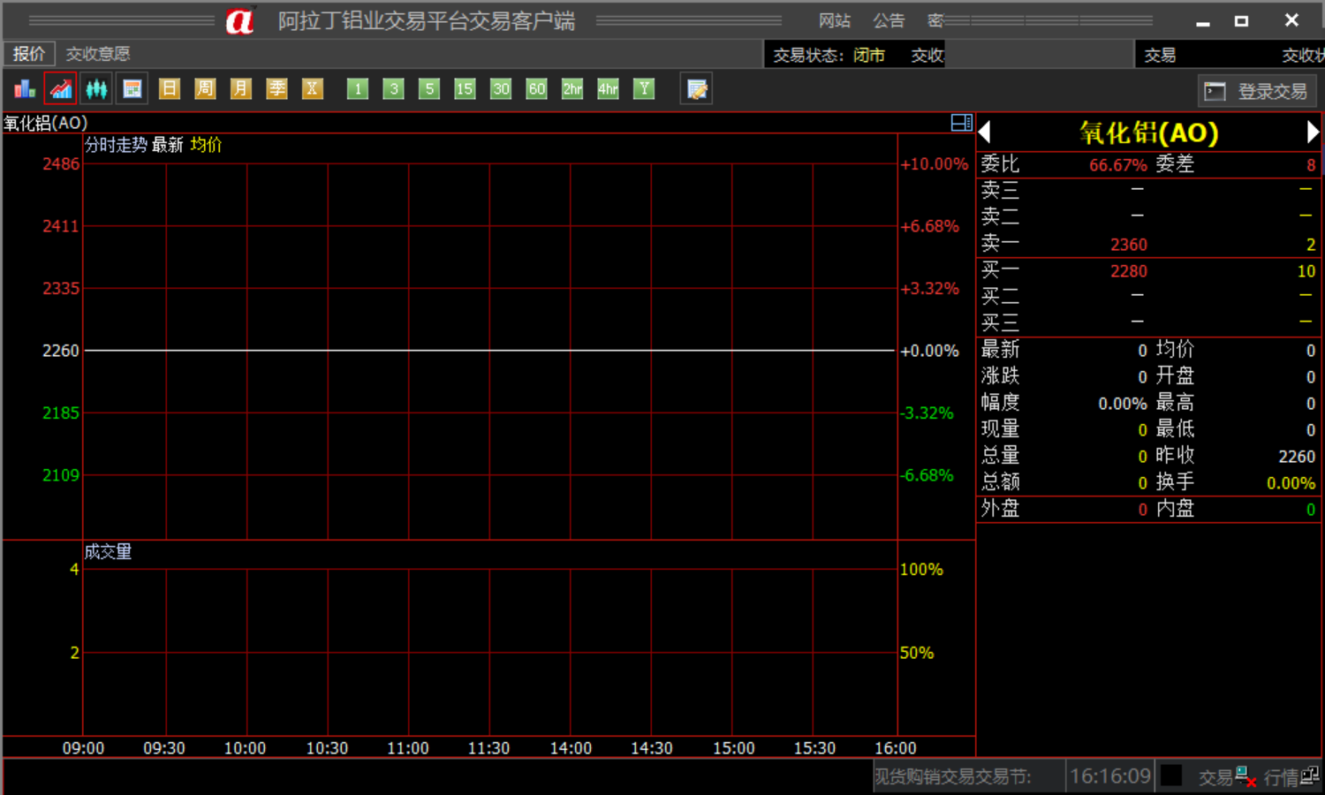Viewport: 1325px width, 795px height.
Task: Click the 均价 legend label in chart
Action: click(x=207, y=145)
